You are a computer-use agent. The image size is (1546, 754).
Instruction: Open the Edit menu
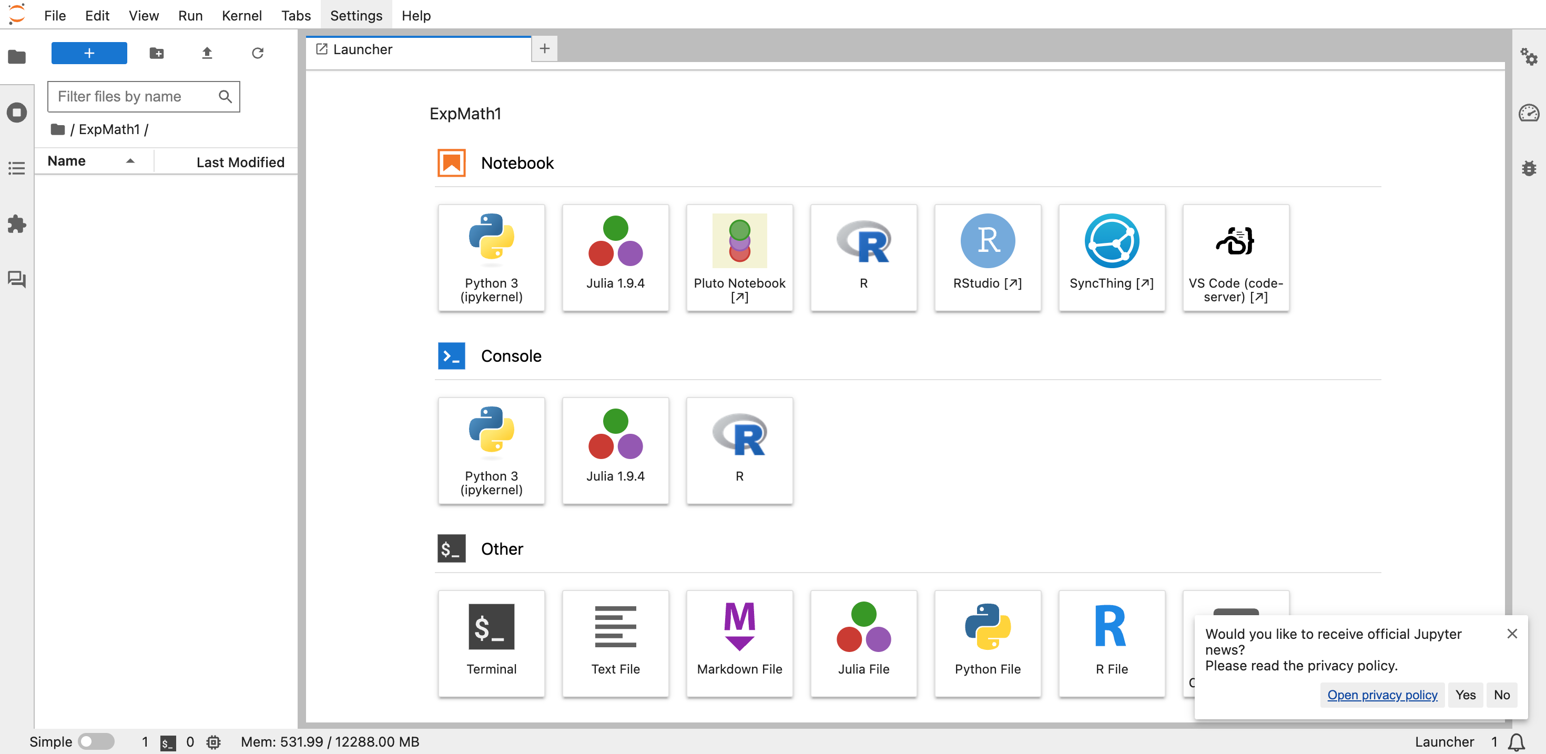[97, 16]
